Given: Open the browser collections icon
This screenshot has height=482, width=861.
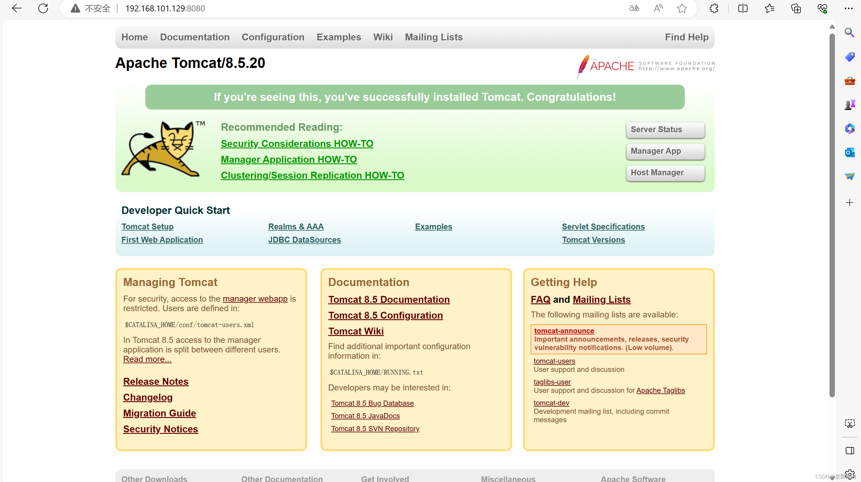Looking at the screenshot, I should (x=796, y=8).
